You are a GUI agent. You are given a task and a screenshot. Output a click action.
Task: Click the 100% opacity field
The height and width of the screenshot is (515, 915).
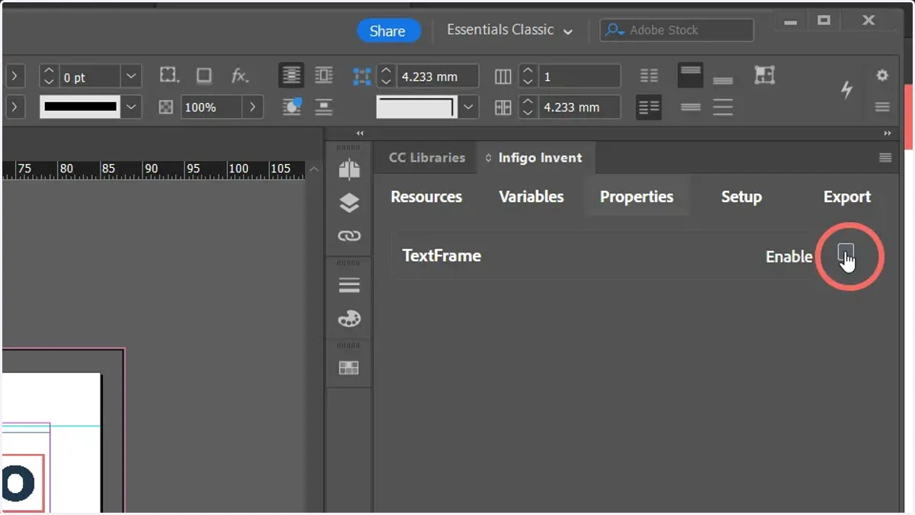click(x=211, y=108)
